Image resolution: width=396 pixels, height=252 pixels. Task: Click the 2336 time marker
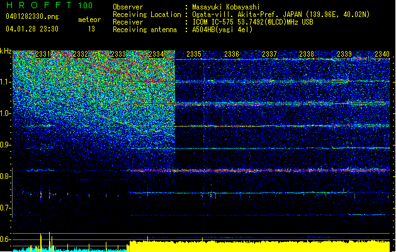[232, 54]
